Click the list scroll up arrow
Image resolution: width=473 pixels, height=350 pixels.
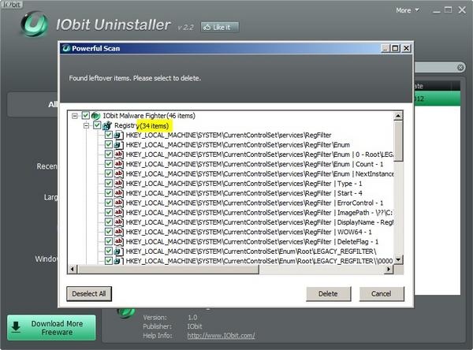click(x=398, y=116)
